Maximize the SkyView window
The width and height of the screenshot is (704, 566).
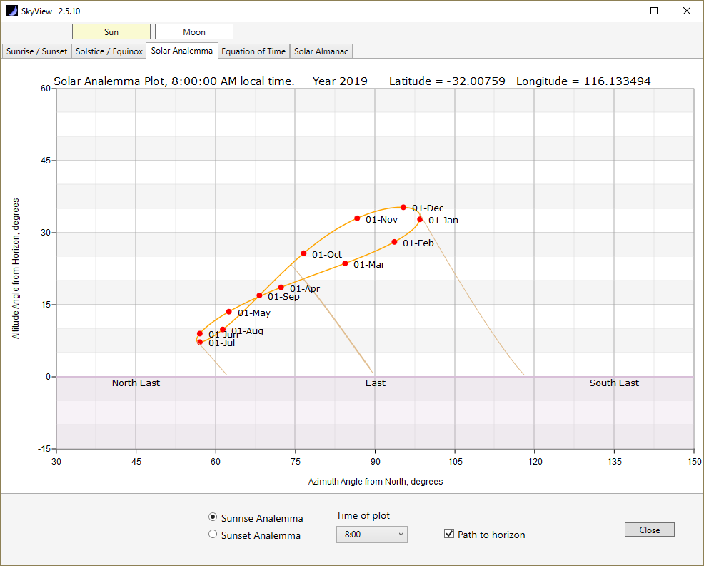pyautogui.click(x=654, y=11)
